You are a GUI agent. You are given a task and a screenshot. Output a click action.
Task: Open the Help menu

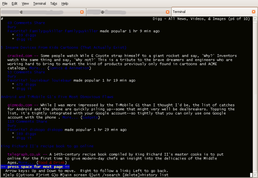64,3
